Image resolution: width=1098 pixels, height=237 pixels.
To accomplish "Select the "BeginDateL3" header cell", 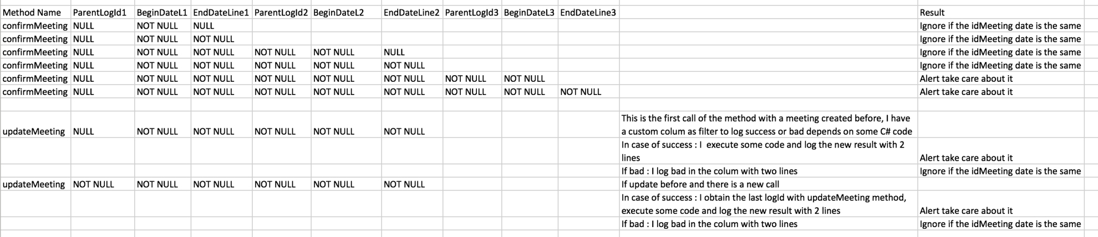I will pyautogui.click(x=529, y=13).
